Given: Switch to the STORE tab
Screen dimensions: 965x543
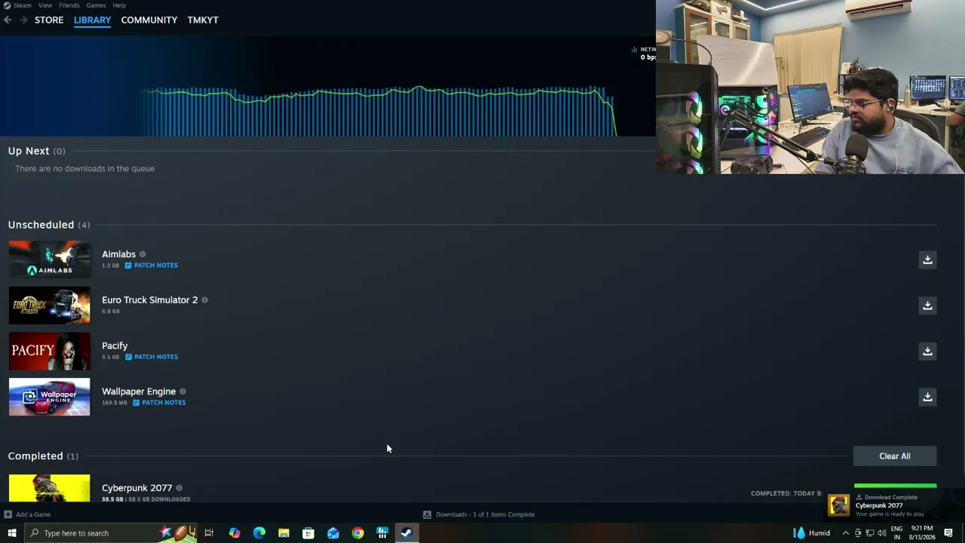Looking at the screenshot, I should (49, 20).
